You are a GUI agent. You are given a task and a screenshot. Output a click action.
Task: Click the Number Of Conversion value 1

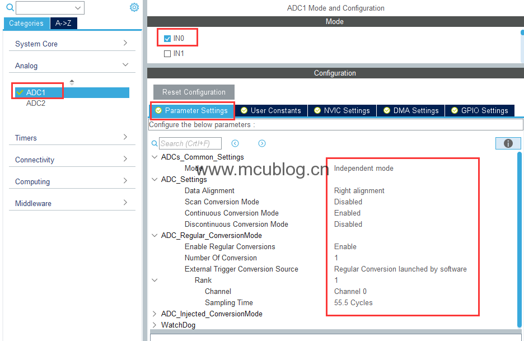pos(336,258)
